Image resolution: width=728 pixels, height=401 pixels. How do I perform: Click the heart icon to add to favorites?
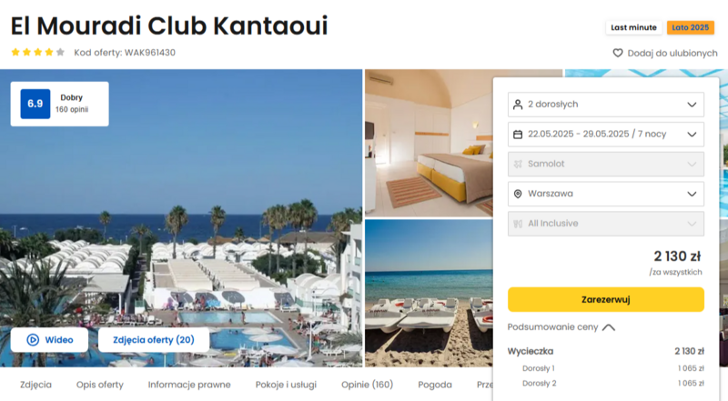pyautogui.click(x=618, y=53)
